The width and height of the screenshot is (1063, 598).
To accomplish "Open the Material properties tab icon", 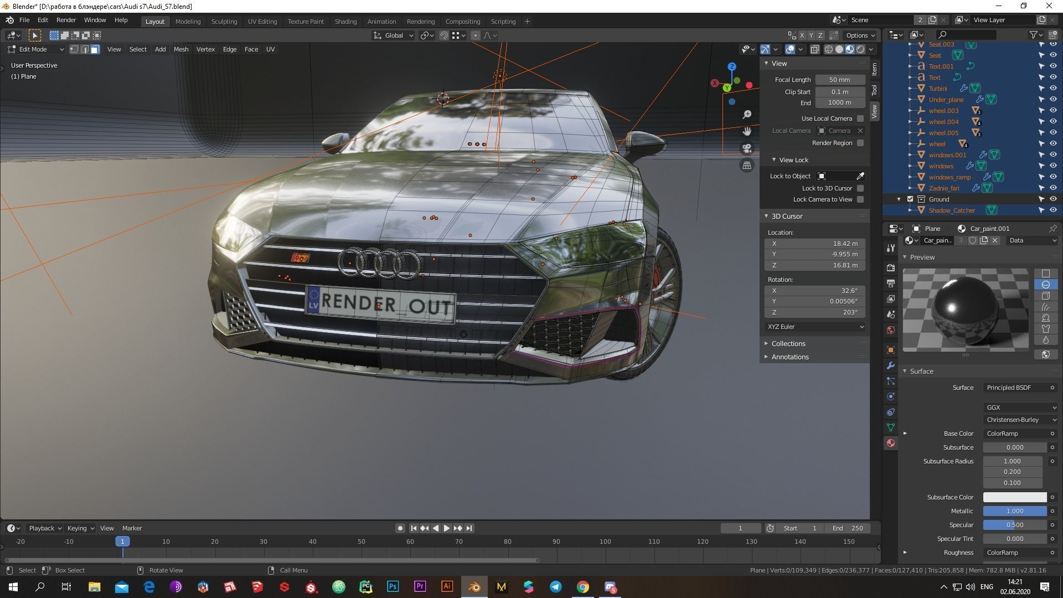I will (x=890, y=443).
